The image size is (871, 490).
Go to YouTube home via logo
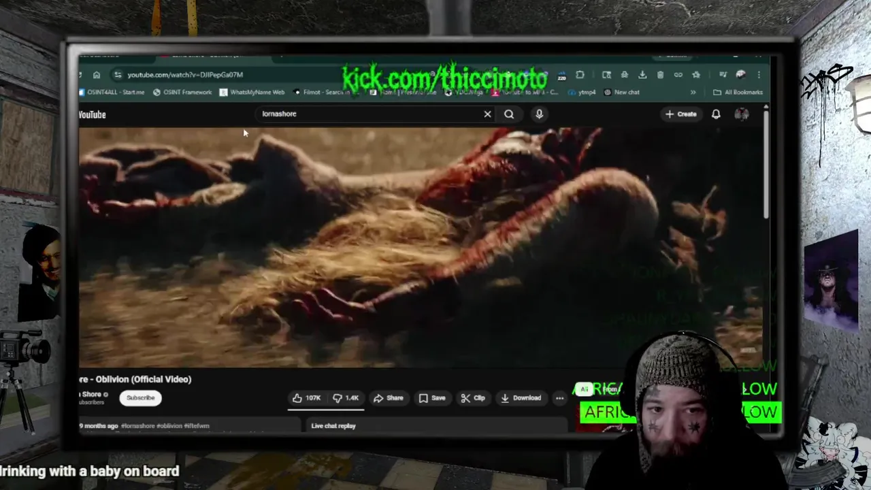click(93, 114)
